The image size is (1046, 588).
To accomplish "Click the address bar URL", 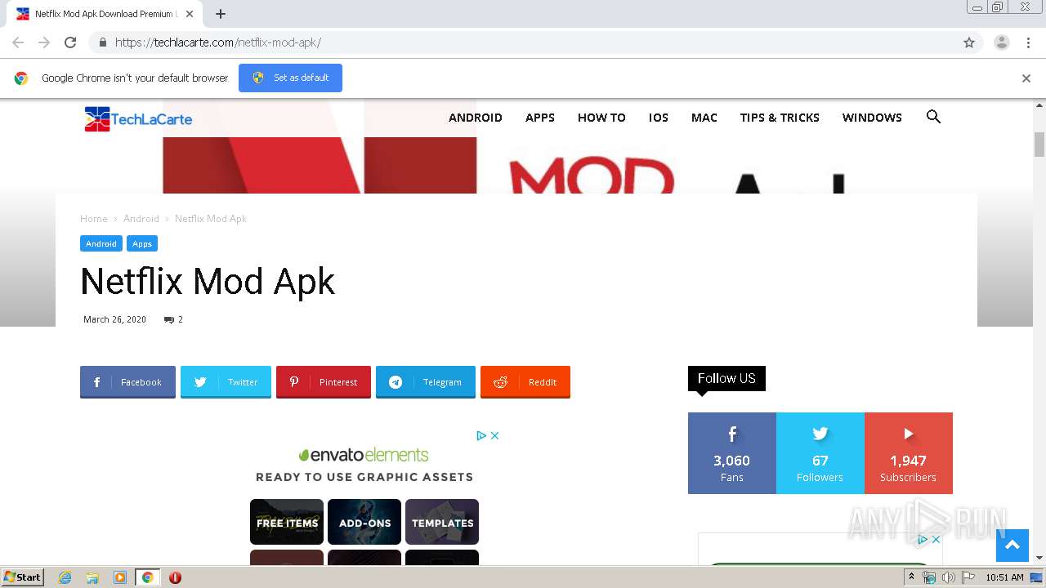I will [x=218, y=42].
